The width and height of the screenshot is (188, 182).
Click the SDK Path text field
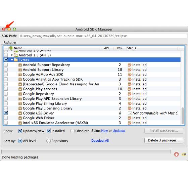pyautogui.click(x=103, y=36)
